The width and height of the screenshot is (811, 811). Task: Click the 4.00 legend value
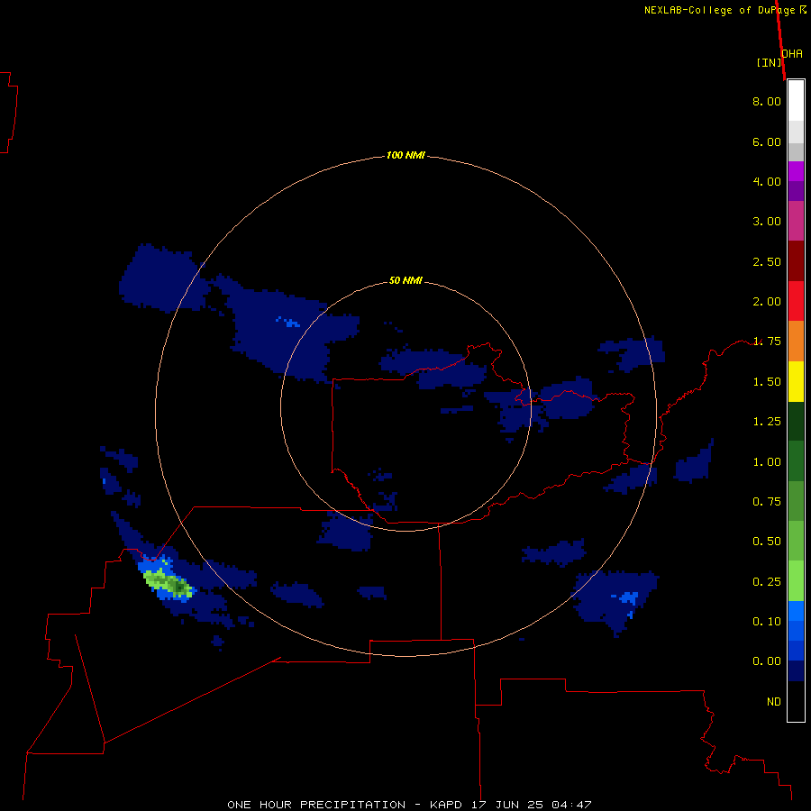point(767,181)
